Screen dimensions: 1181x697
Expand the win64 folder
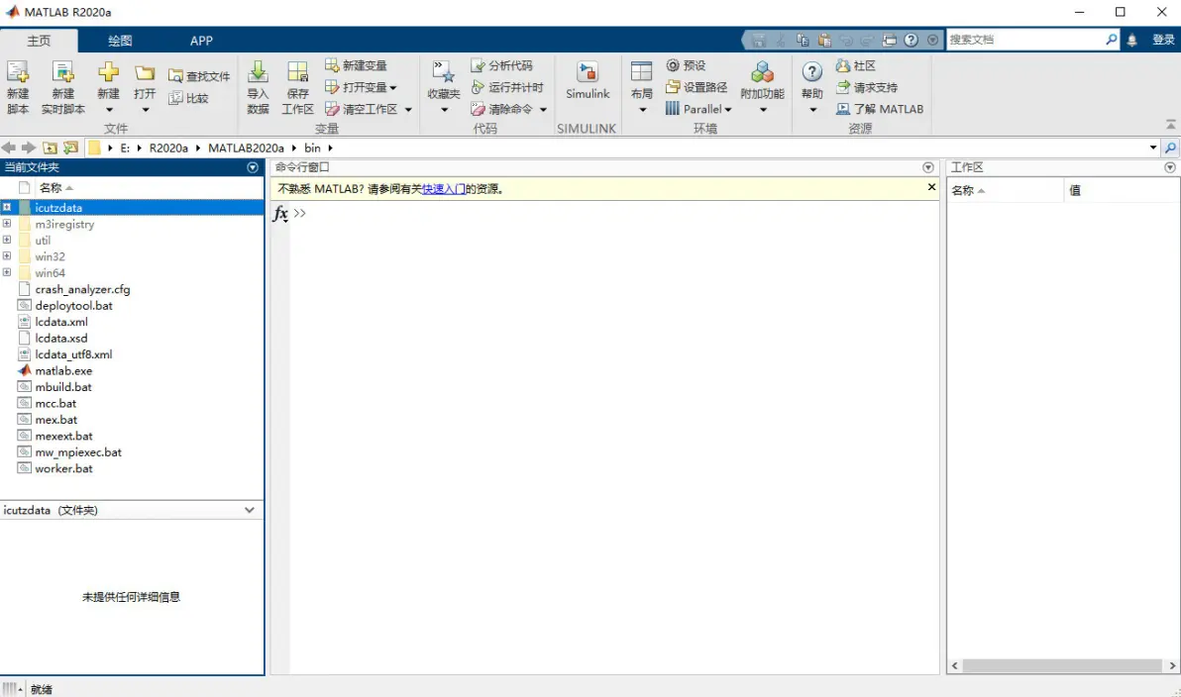[7, 272]
